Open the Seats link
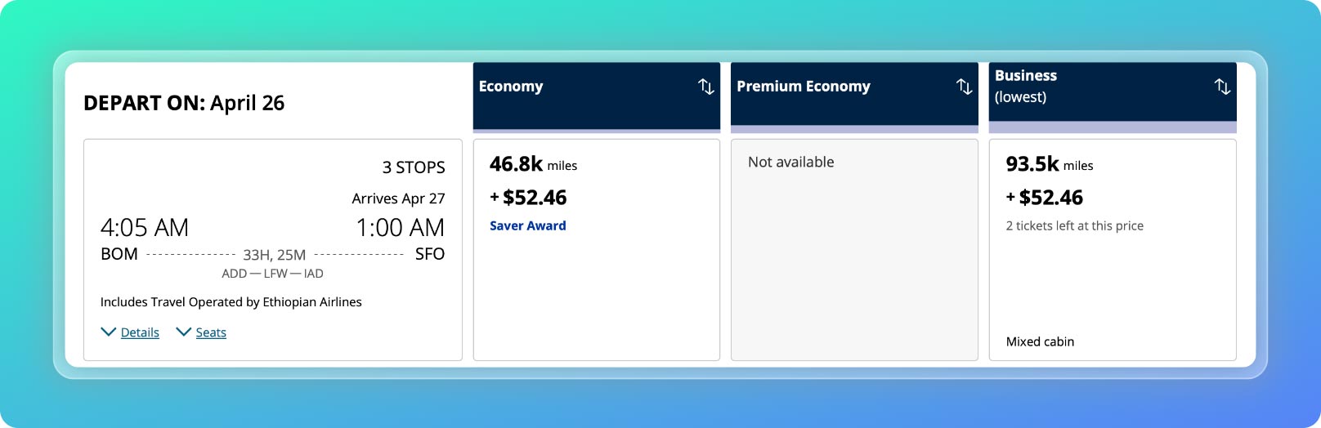The image size is (1321, 428). 211,332
